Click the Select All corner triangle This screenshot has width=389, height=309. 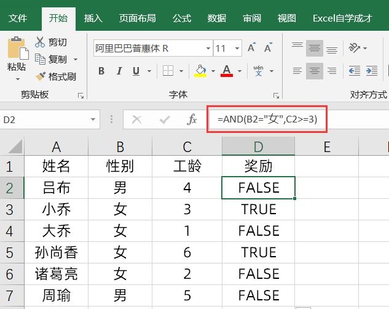point(15,146)
